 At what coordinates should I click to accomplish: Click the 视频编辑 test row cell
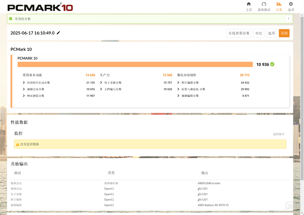click(16, 205)
